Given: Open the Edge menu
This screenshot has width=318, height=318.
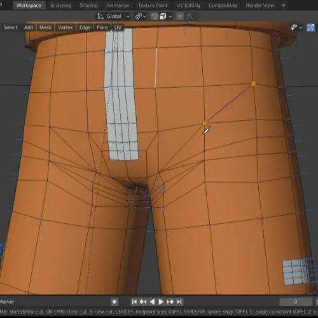Looking at the screenshot, I should [85, 27].
